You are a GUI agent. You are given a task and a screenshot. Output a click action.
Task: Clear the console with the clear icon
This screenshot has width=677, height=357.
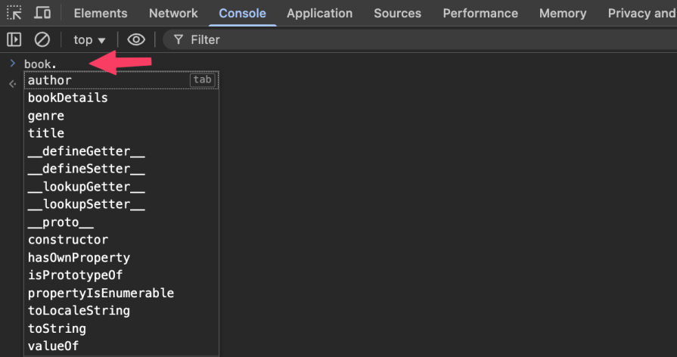42,39
